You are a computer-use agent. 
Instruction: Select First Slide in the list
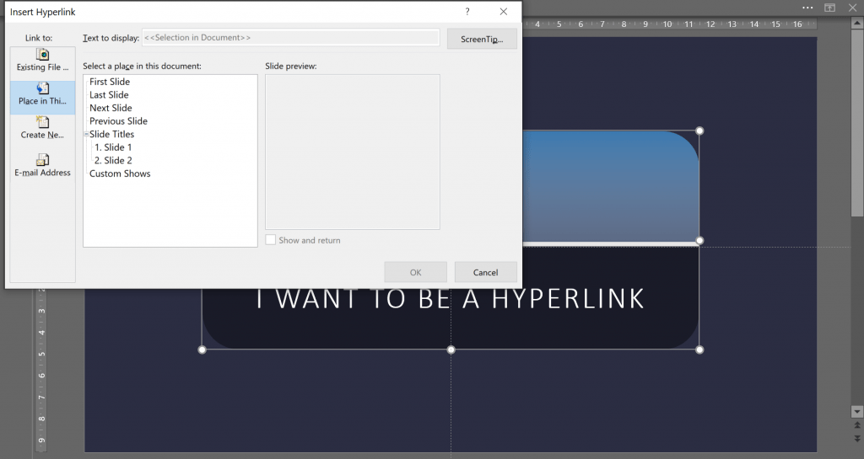(110, 82)
